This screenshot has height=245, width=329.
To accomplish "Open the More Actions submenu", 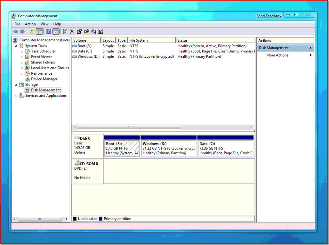I will [x=288, y=55].
